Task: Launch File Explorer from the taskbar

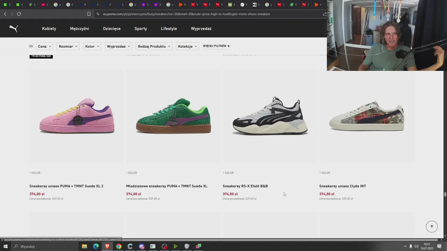Action: [84, 246]
